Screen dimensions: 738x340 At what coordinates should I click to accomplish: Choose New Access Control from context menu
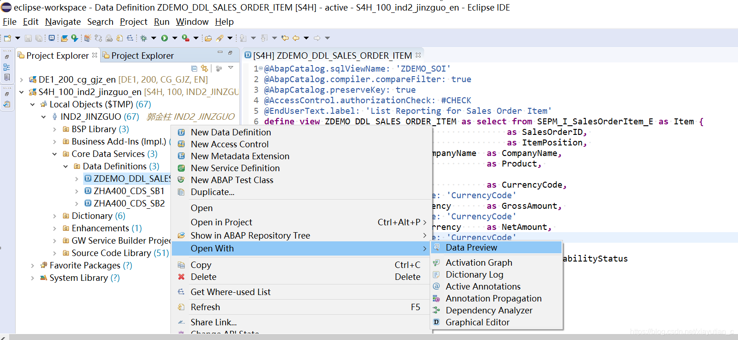click(301, 144)
